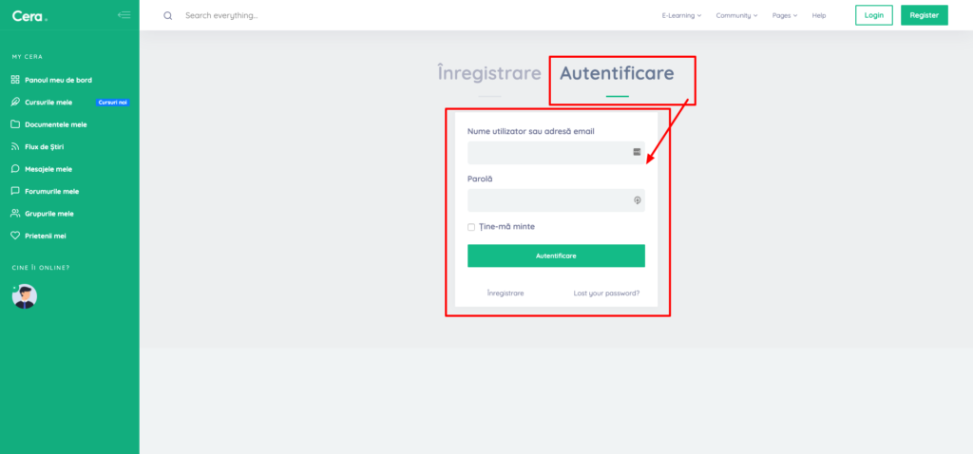973x454 pixels.
Task: Collapse sidebar using the menu icon
Action: coord(124,15)
